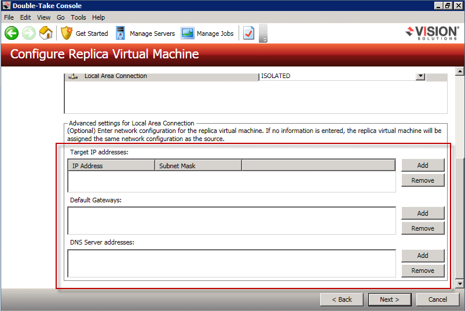Image resolution: width=465 pixels, height=311 pixels.
Task: Go to the Home page icon
Action: (x=46, y=34)
